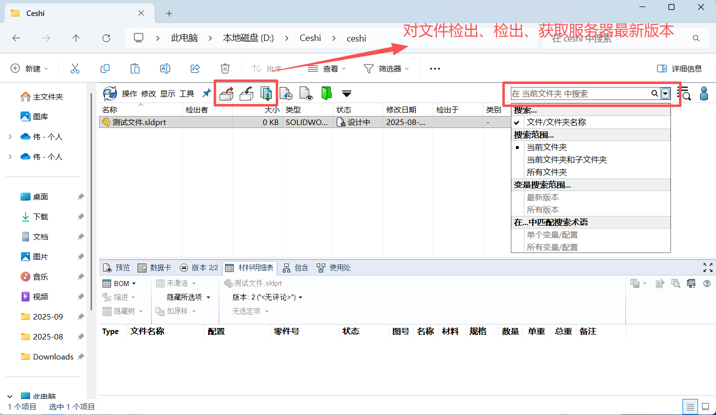The width and height of the screenshot is (716, 415).
Task: Click the Share icon in Explorer toolbar
Action: (x=195, y=68)
